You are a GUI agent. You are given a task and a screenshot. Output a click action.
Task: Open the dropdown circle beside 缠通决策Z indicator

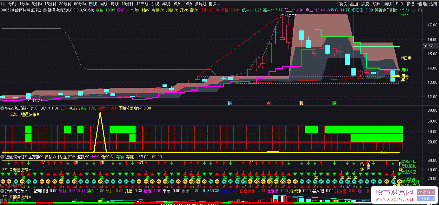tap(44, 10)
